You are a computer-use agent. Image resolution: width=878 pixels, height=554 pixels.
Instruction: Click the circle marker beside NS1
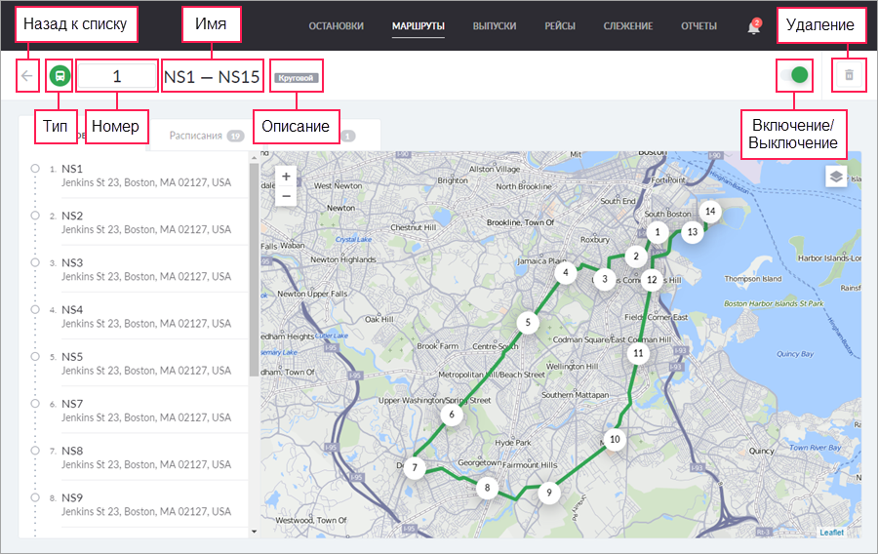pos(35,168)
